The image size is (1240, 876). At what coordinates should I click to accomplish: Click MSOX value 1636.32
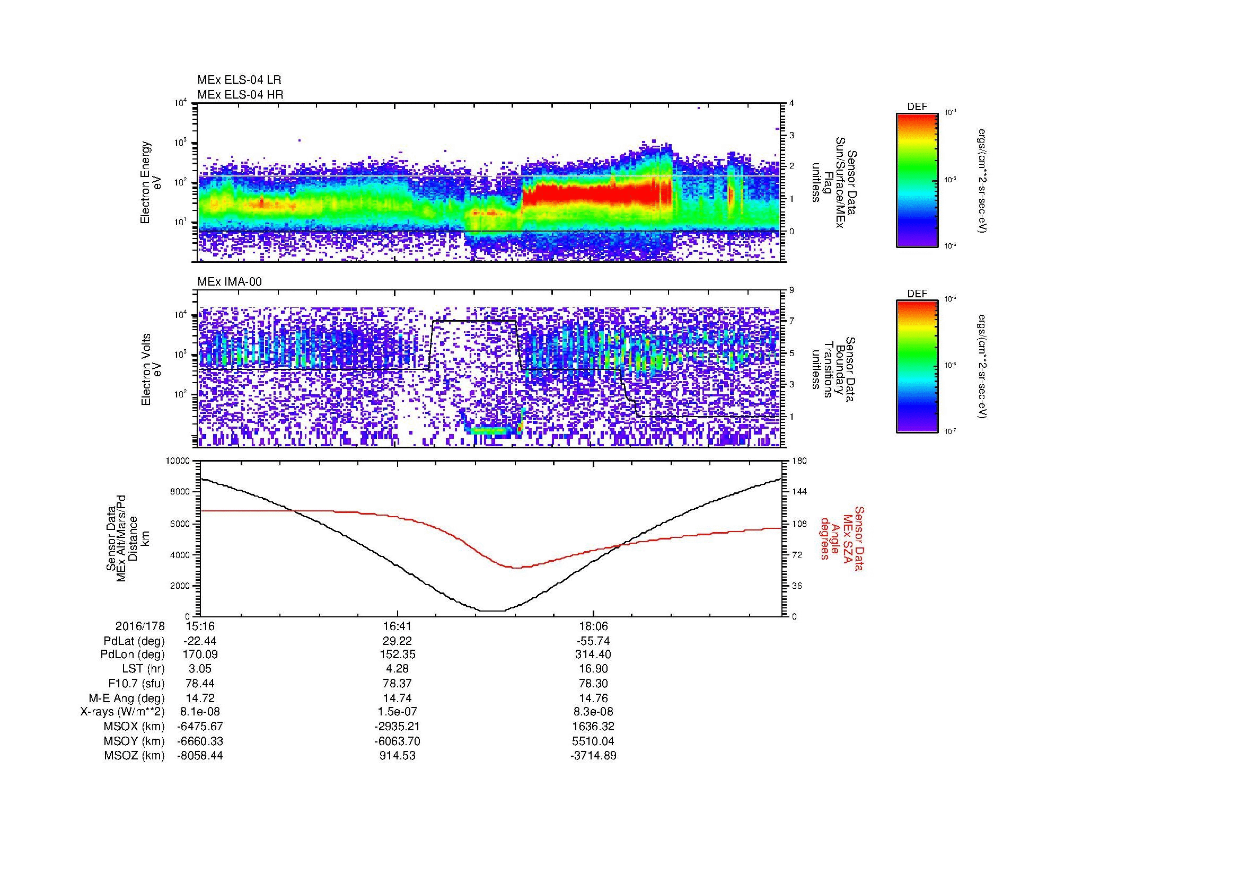[x=594, y=727]
